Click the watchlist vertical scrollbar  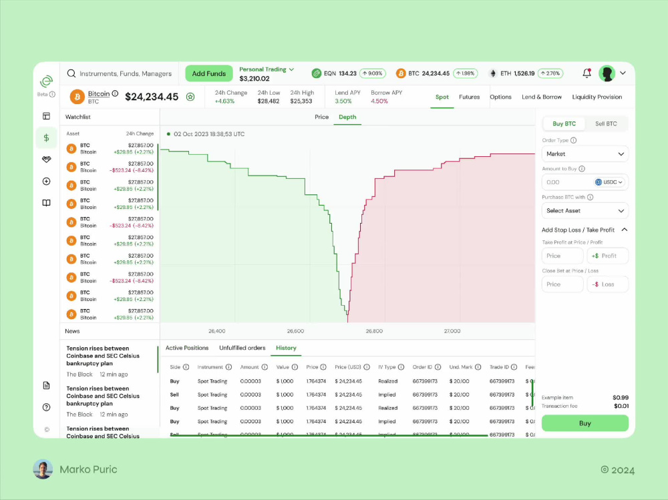pos(158,177)
